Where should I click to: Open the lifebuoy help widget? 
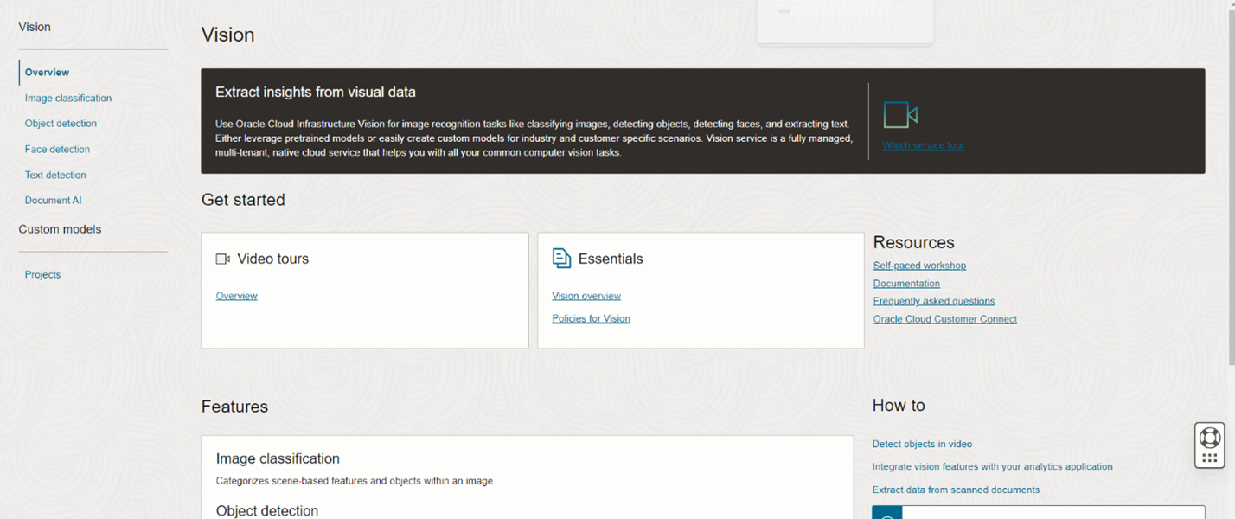click(x=1210, y=437)
